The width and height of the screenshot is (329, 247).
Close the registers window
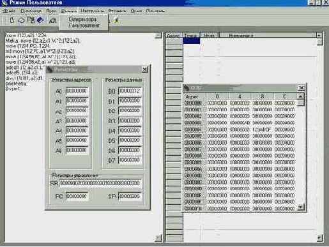(x=144, y=70)
